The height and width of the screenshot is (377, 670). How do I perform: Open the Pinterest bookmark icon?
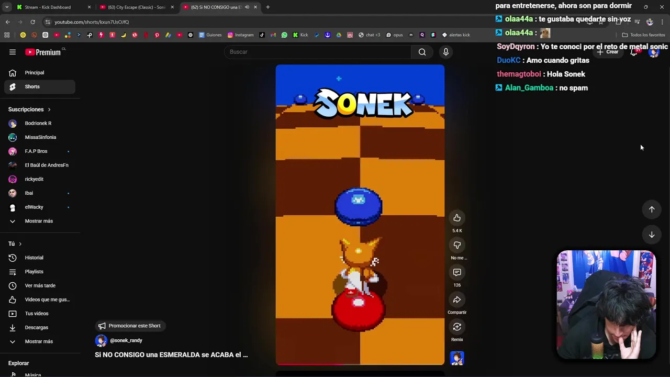[x=157, y=35]
